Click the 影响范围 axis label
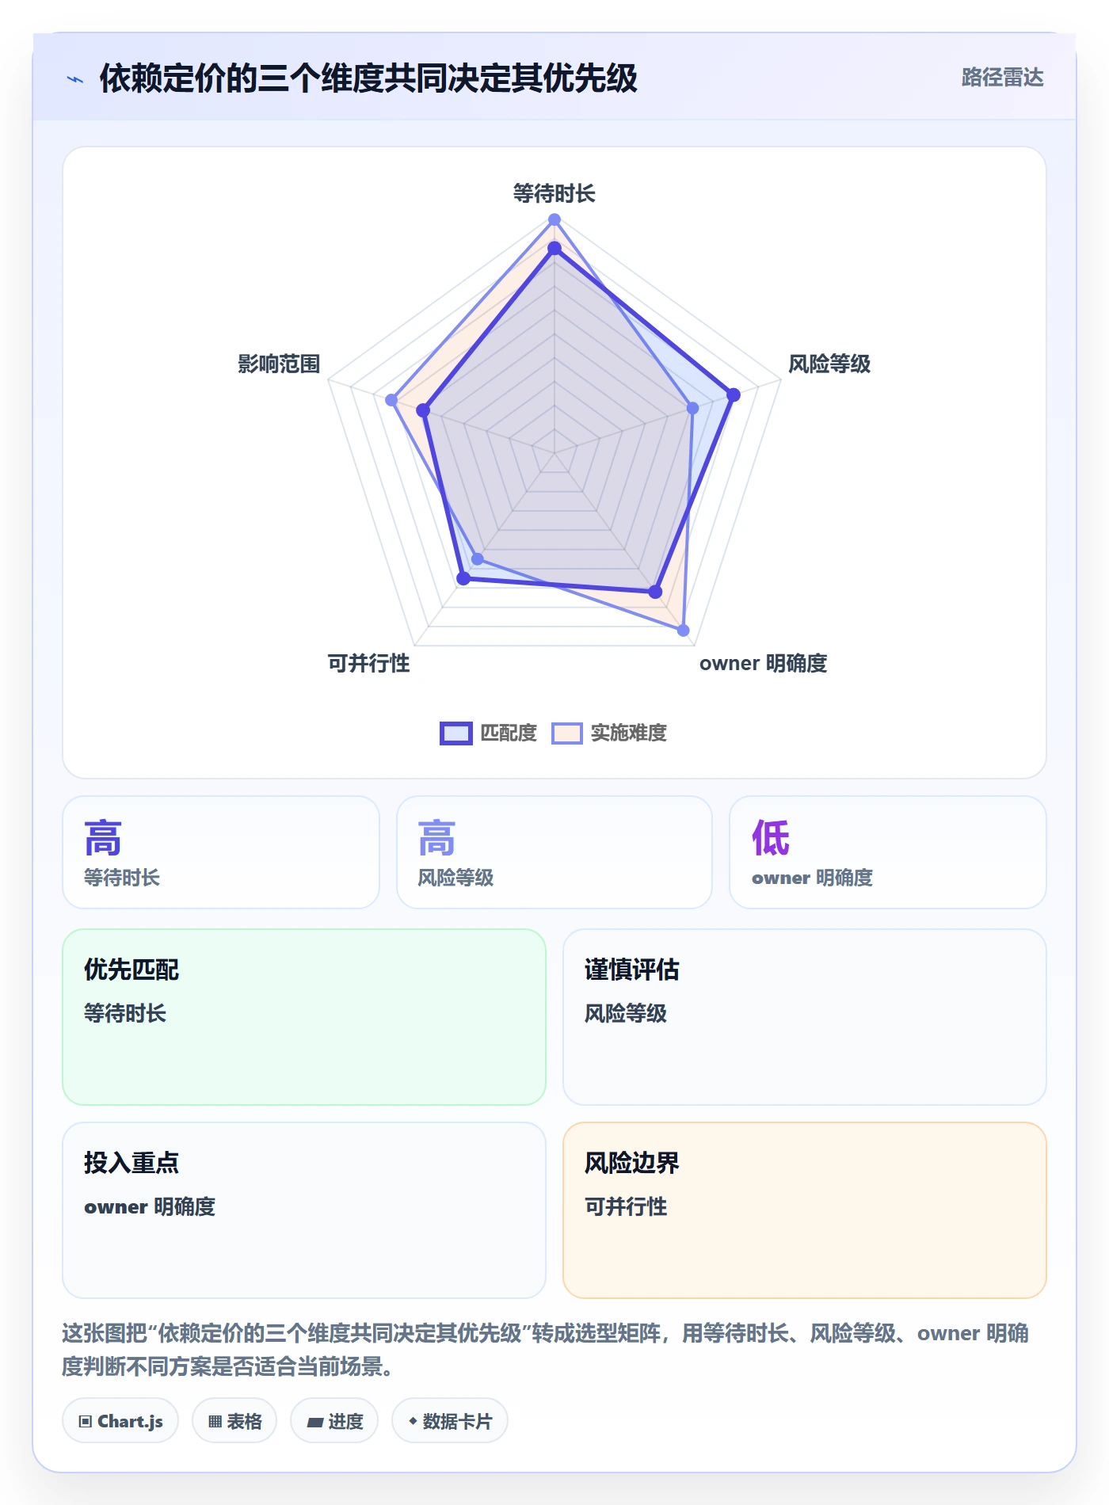Image resolution: width=1109 pixels, height=1505 pixels. coord(279,364)
